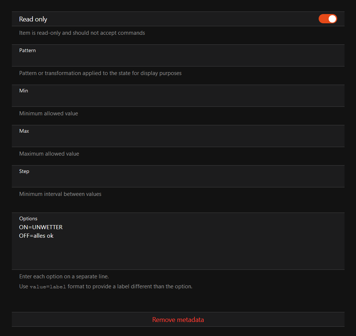Focus the Pattern input field
Viewport: 356px width, 336px height.
[x=177, y=59]
